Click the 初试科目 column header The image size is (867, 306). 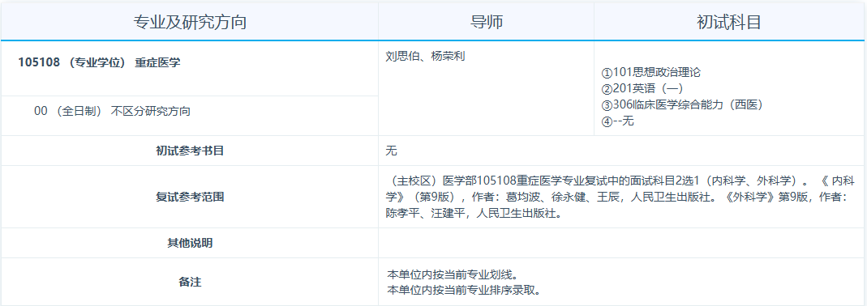coord(729,22)
